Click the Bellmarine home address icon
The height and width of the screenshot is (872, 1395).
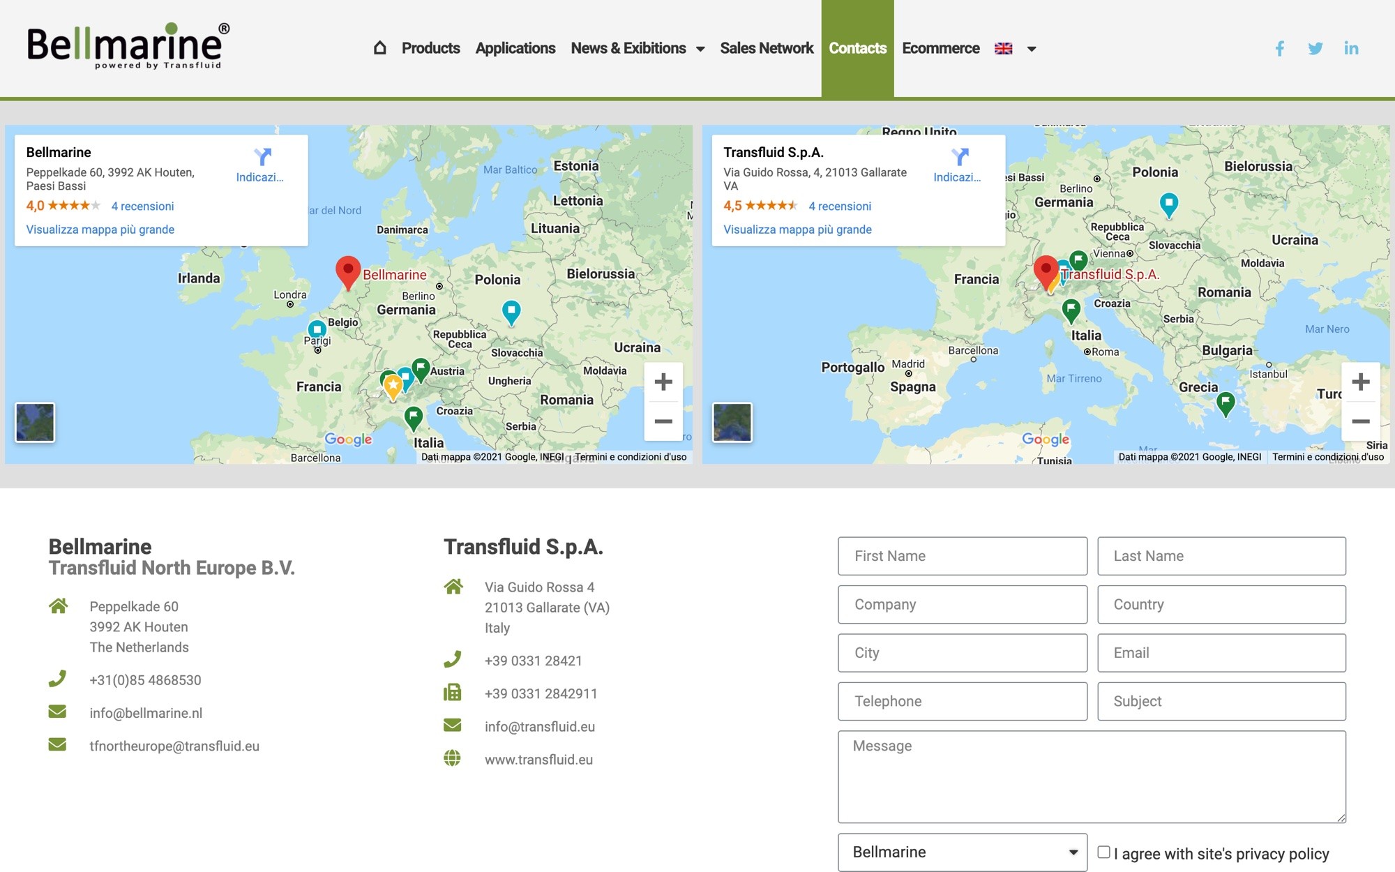[58, 606]
